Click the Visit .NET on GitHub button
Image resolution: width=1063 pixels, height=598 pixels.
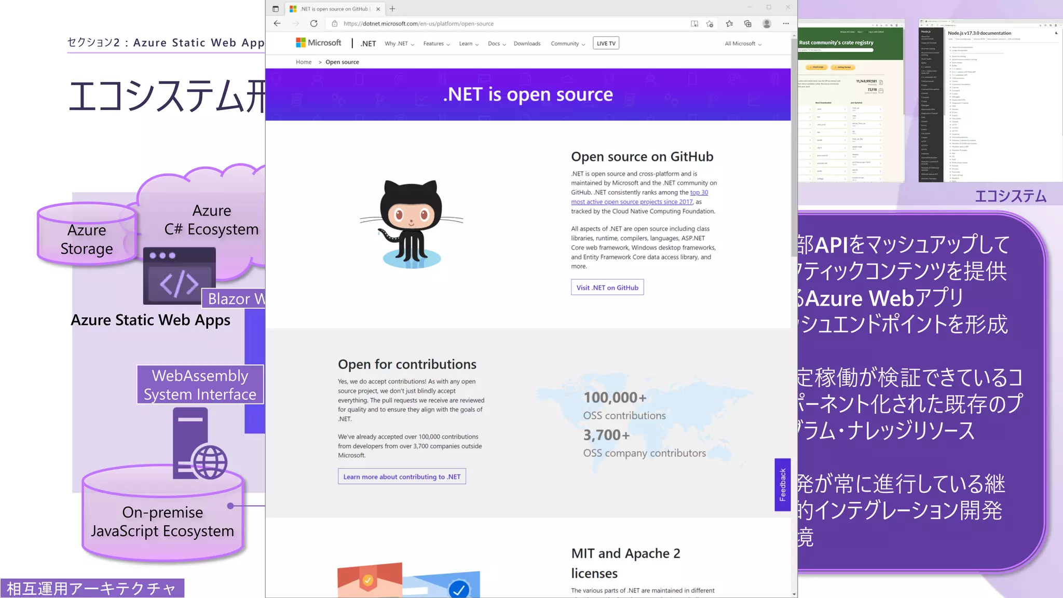[607, 288]
